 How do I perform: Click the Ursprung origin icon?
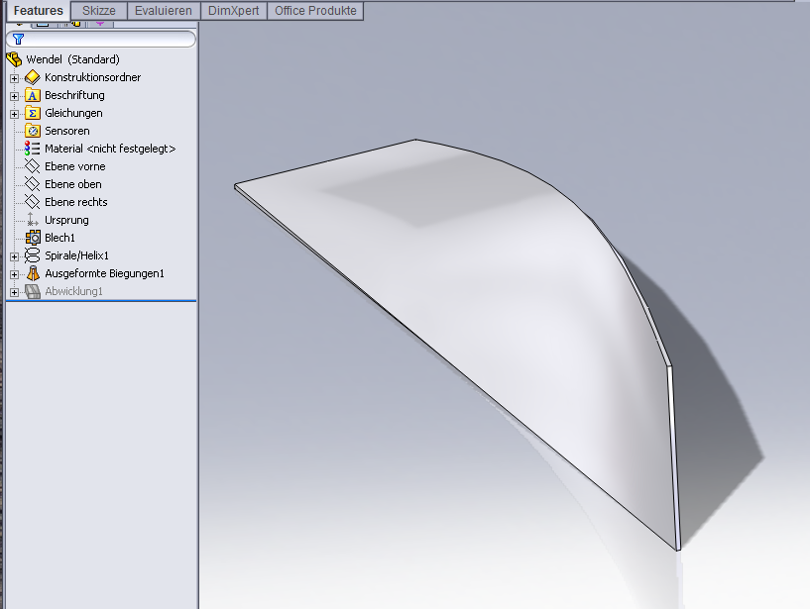(32, 220)
